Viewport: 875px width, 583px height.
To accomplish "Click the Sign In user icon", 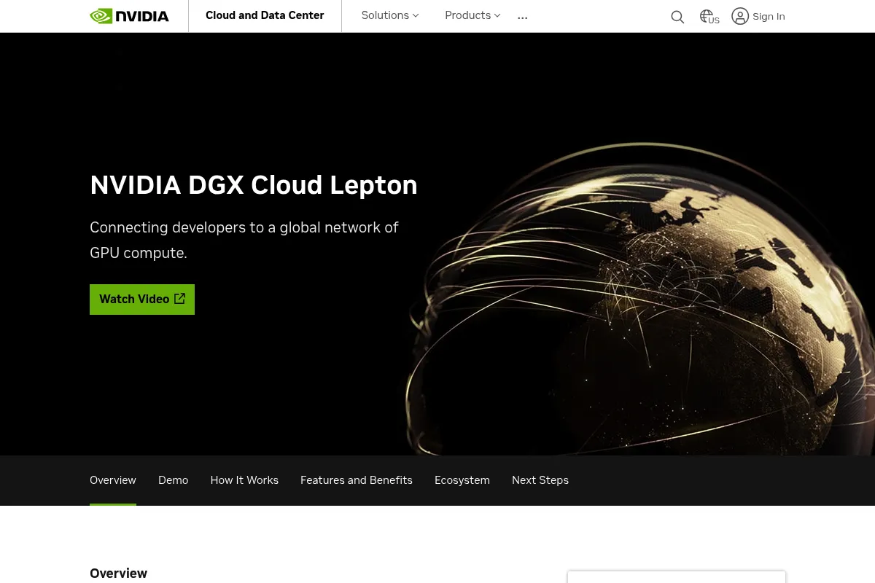I will click(x=740, y=16).
